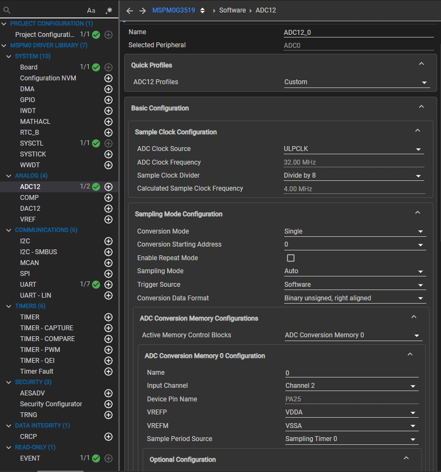441x472 pixels.
Task: Click the Software breadcrumb link
Action: click(x=232, y=10)
